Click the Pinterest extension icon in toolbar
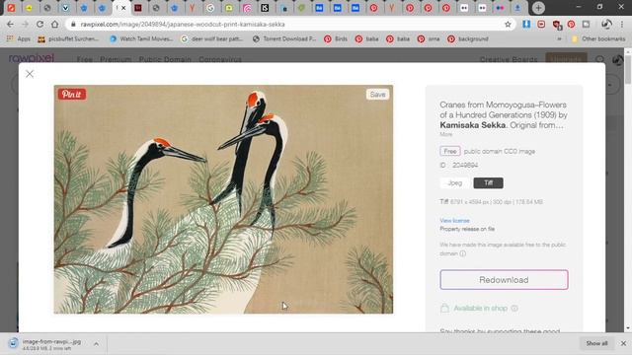The width and height of the screenshot is (632, 355). (x=571, y=24)
